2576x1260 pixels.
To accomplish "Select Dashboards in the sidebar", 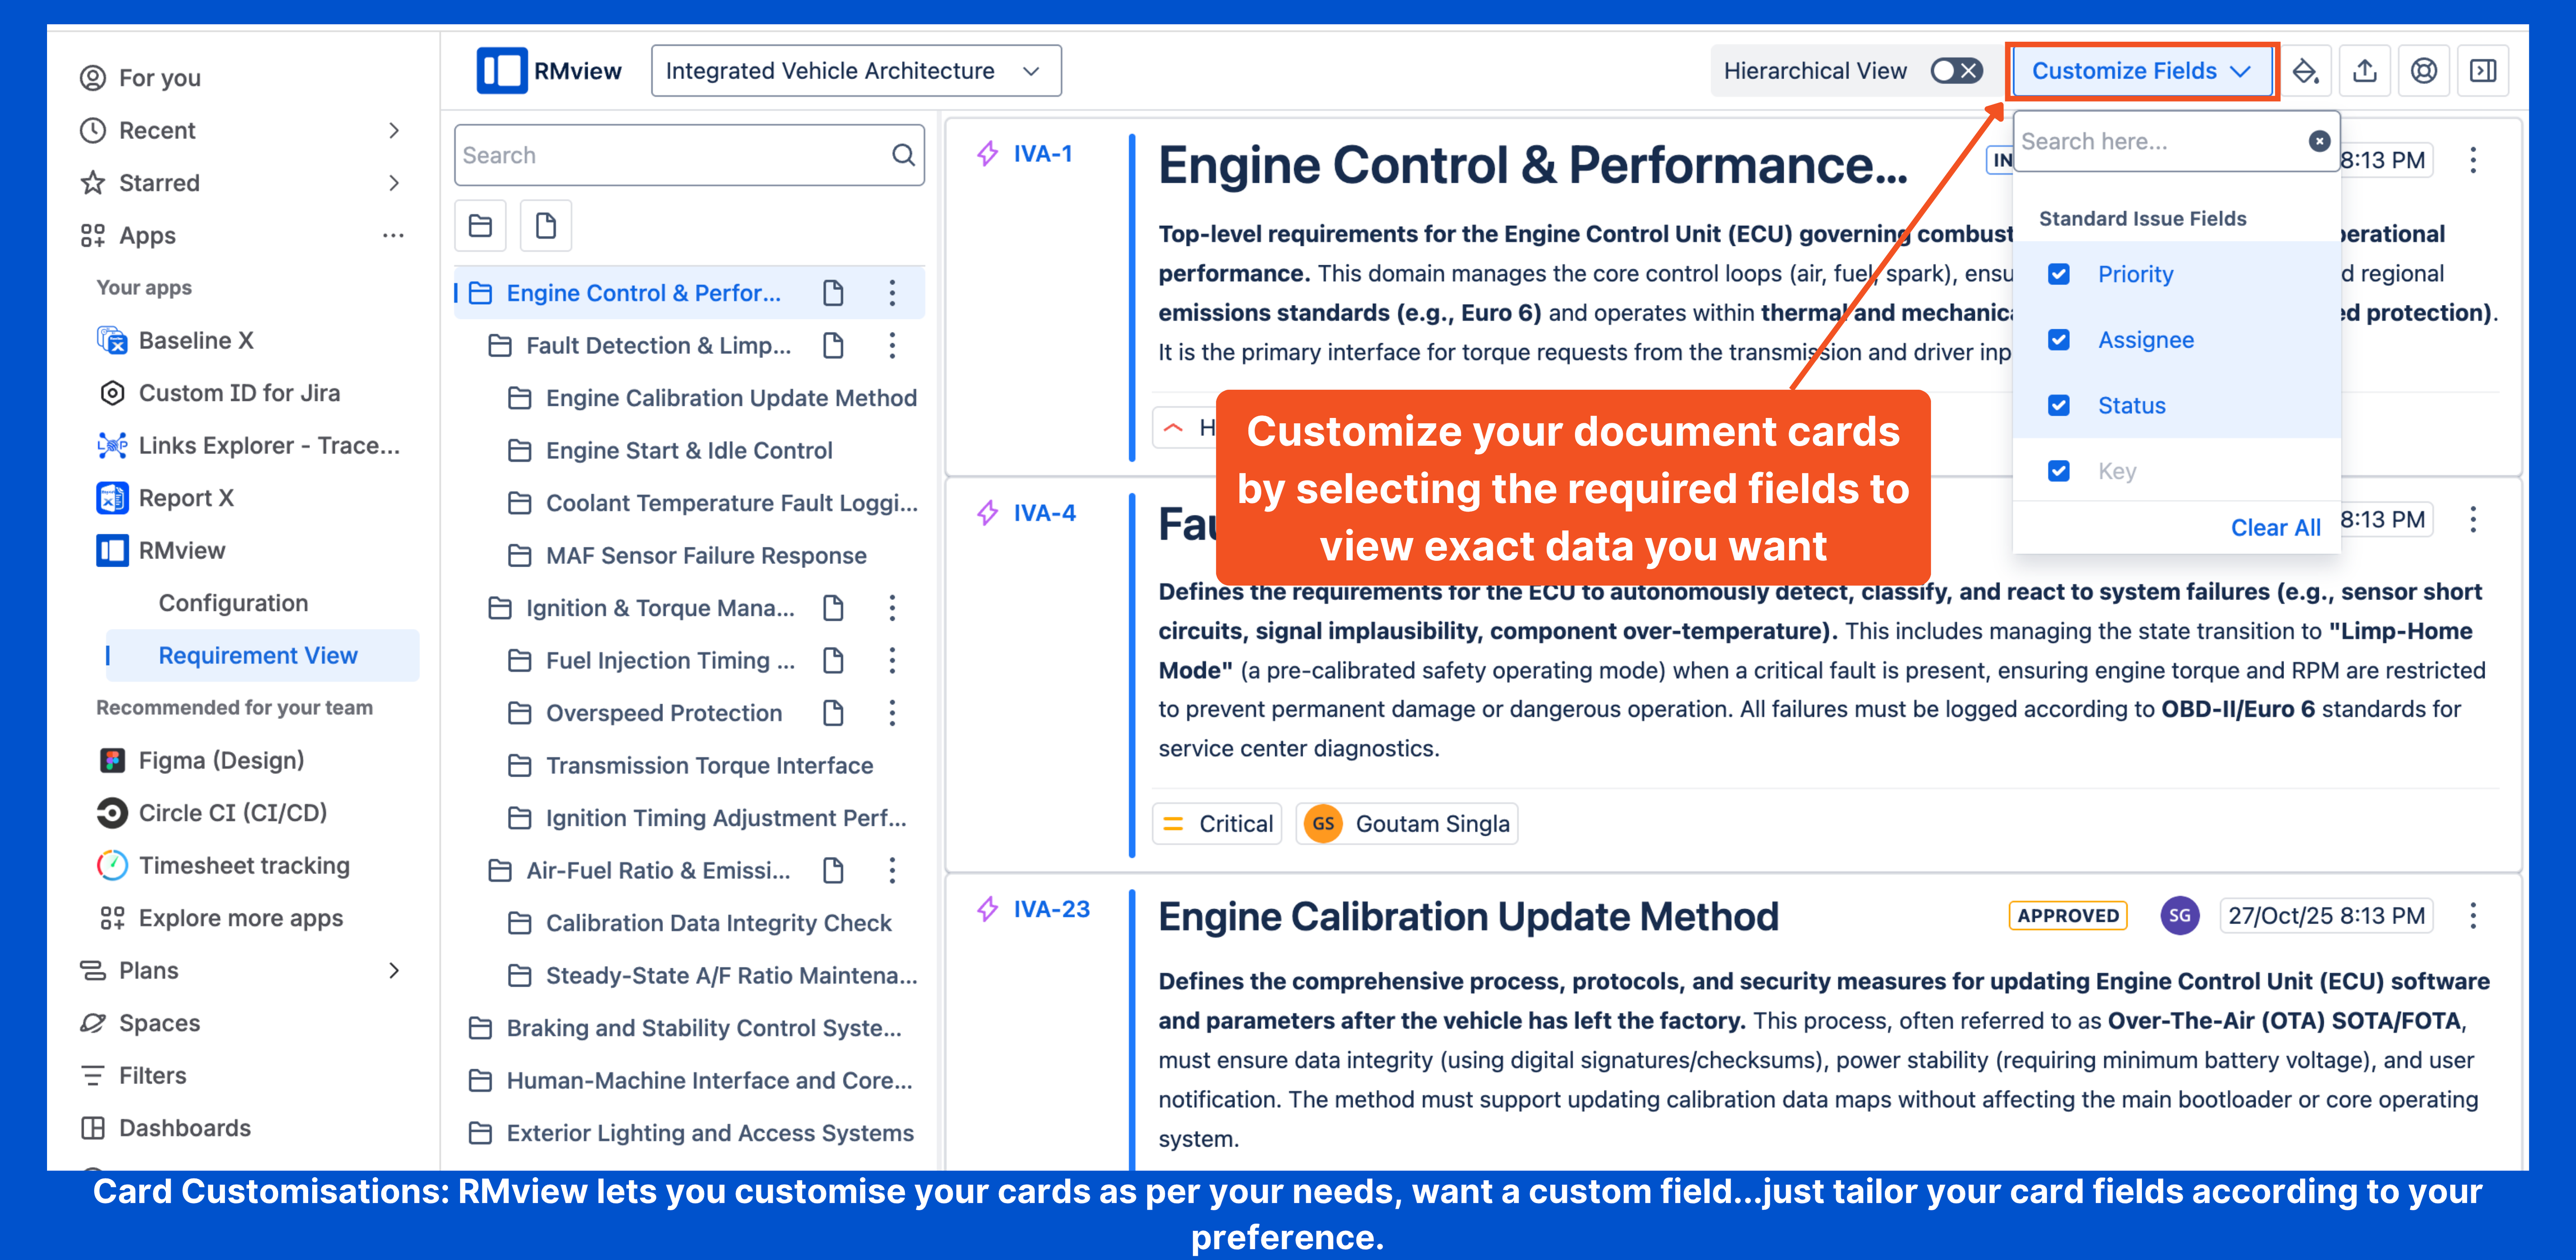I will pos(185,1128).
